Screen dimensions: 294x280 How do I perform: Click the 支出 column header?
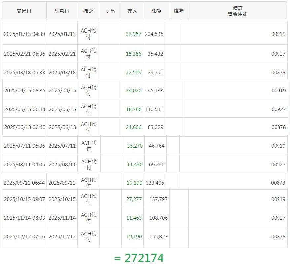[x=110, y=11]
